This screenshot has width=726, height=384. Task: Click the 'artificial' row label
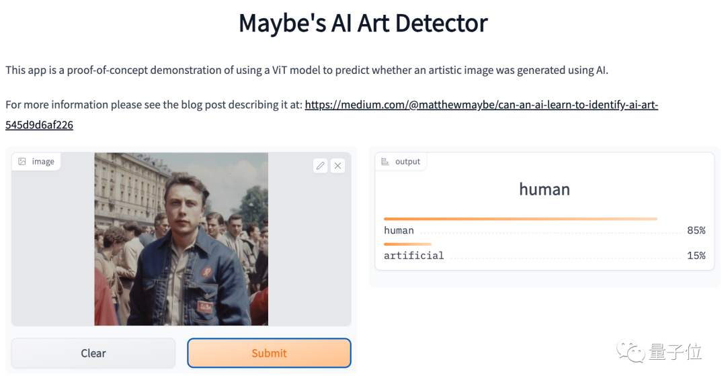click(x=414, y=255)
